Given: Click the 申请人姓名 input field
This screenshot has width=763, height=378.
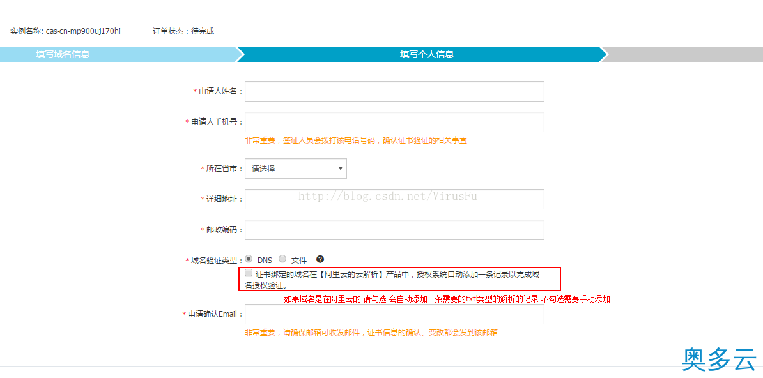Looking at the screenshot, I should (x=394, y=91).
